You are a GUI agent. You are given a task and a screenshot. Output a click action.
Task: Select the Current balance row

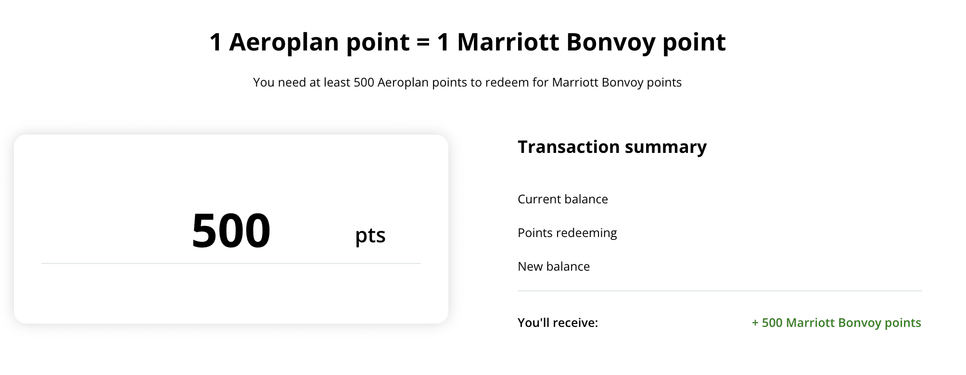point(562,200)
